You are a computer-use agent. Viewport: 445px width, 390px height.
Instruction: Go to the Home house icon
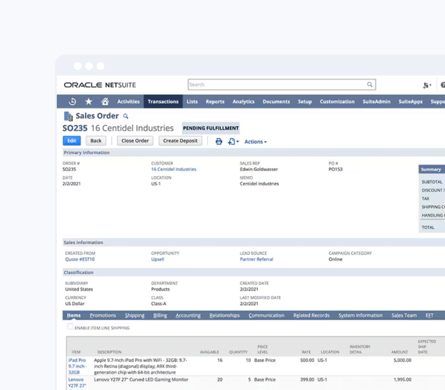(x=105, y=101)
